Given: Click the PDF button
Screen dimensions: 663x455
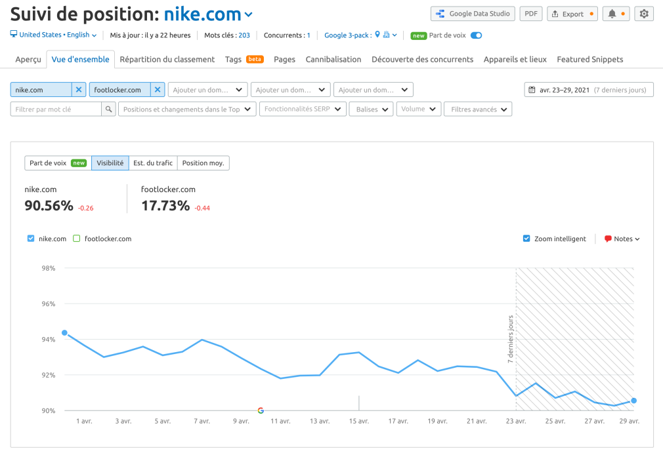Looking at the screenshot, I should (x=531, y=14).
